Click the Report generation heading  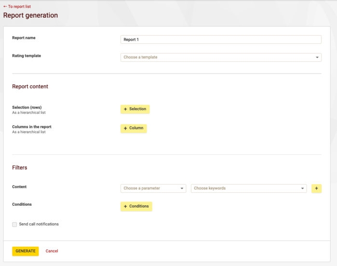coord(30,15)
